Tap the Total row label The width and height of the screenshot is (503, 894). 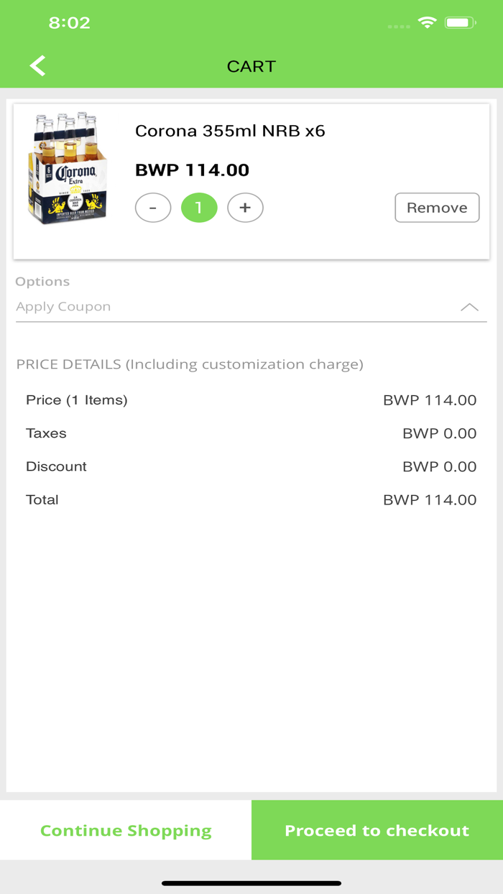(x=42, y=499)
